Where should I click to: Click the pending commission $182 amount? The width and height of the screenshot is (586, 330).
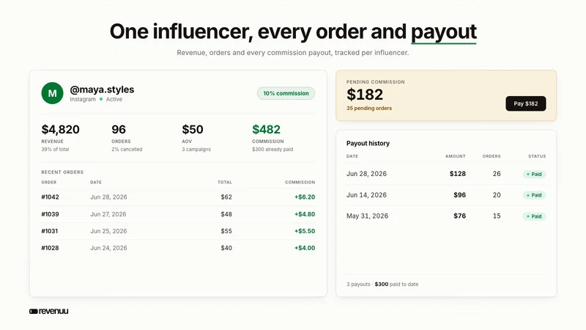pyautogui.click(x=365, y=95)
